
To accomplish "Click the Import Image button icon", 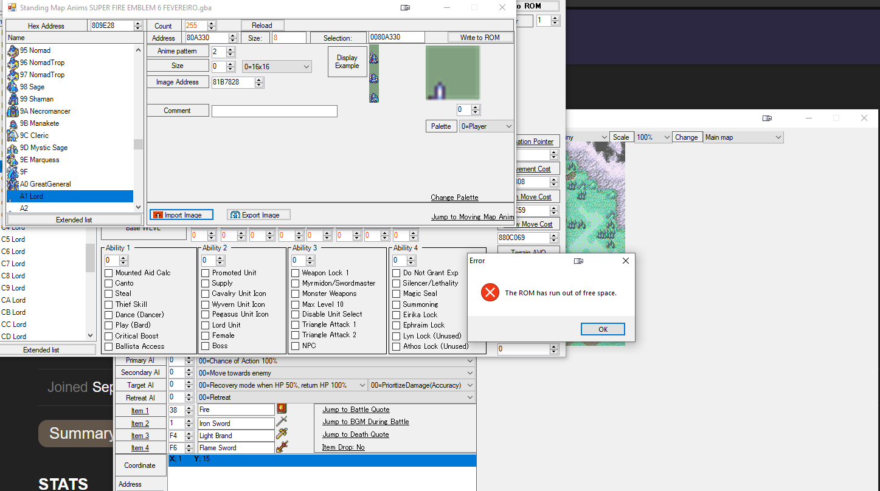I will 158,215.
